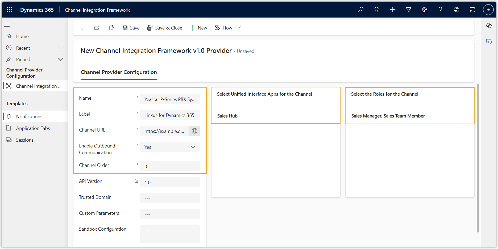Click the back arrow in command bar
Image resolution: width=498 pixels, height=249 pixels.
[x=83, y=28]
